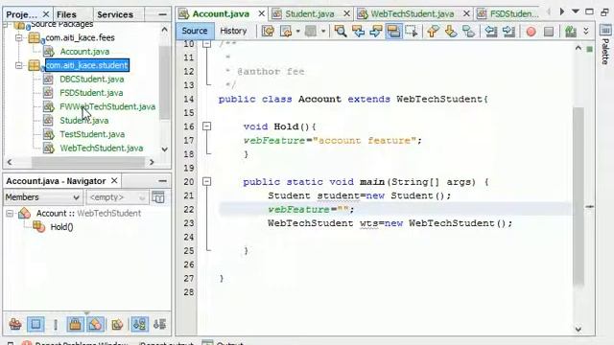This screenshot has height=345, width=614.
Task: Enable Sort by Source in Navigator
Action: point(159,324)
